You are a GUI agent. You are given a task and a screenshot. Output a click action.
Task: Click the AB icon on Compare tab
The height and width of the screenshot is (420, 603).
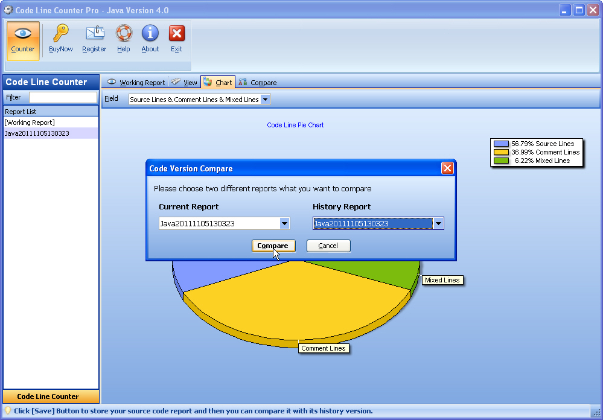[x=243, y=82]
